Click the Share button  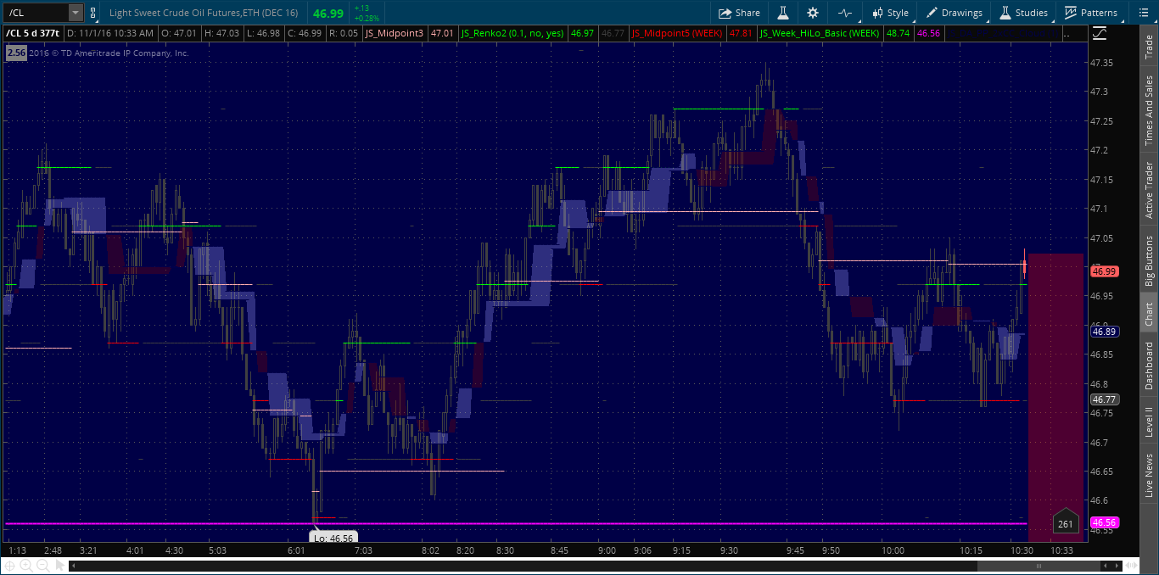(x=739, y=13)
